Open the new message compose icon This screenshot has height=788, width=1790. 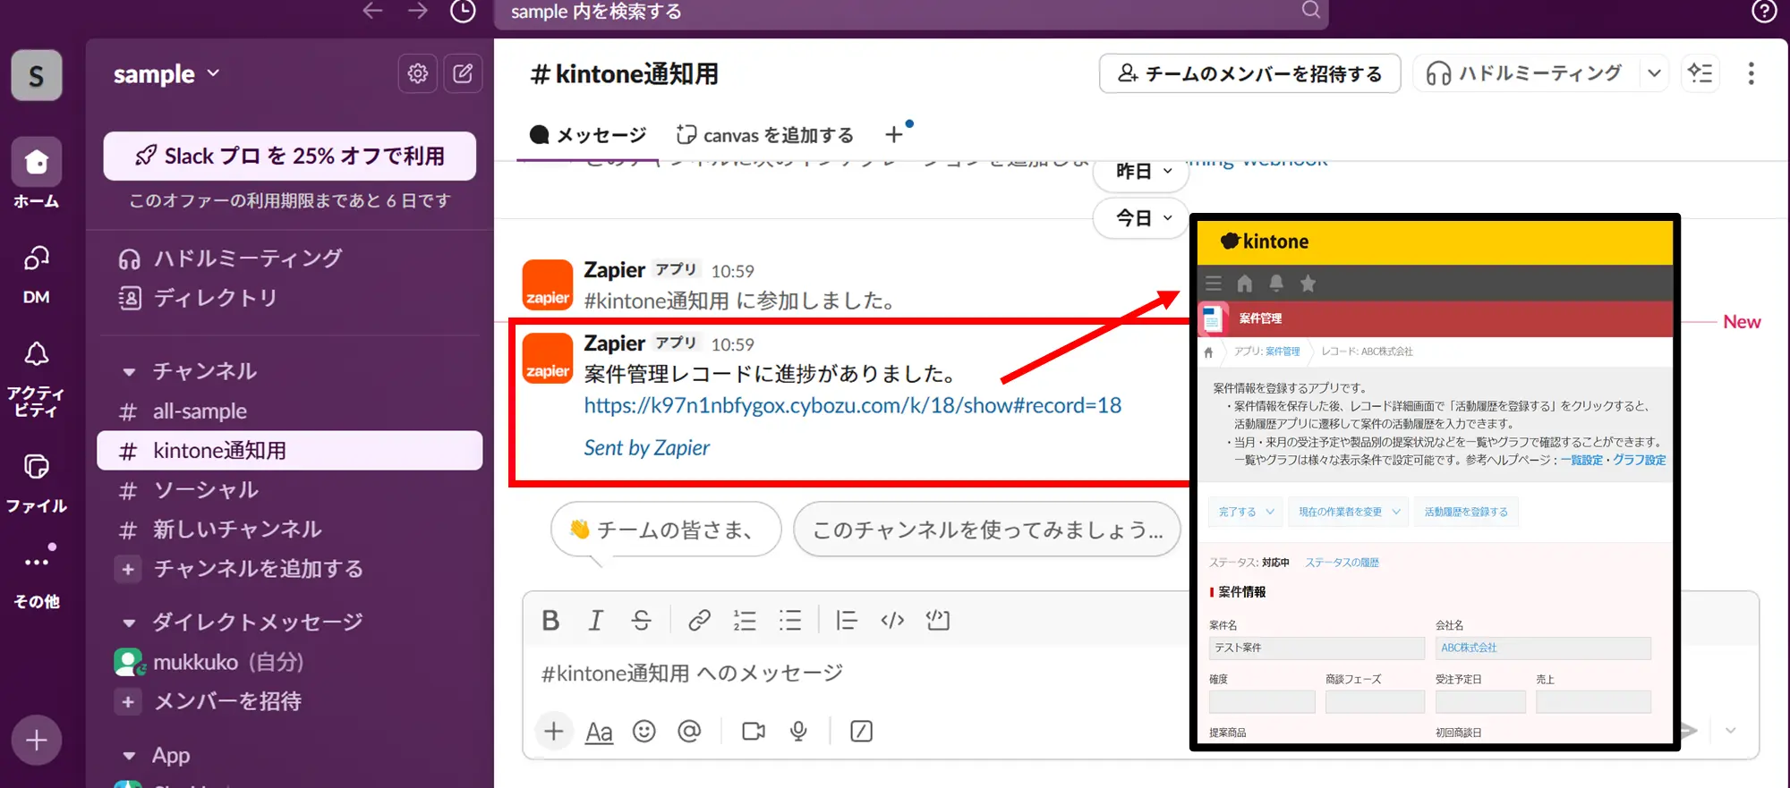coord(463,73)
